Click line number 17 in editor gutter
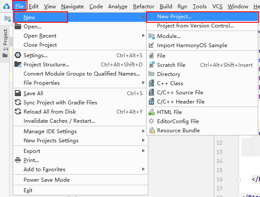 pos(219,189)
